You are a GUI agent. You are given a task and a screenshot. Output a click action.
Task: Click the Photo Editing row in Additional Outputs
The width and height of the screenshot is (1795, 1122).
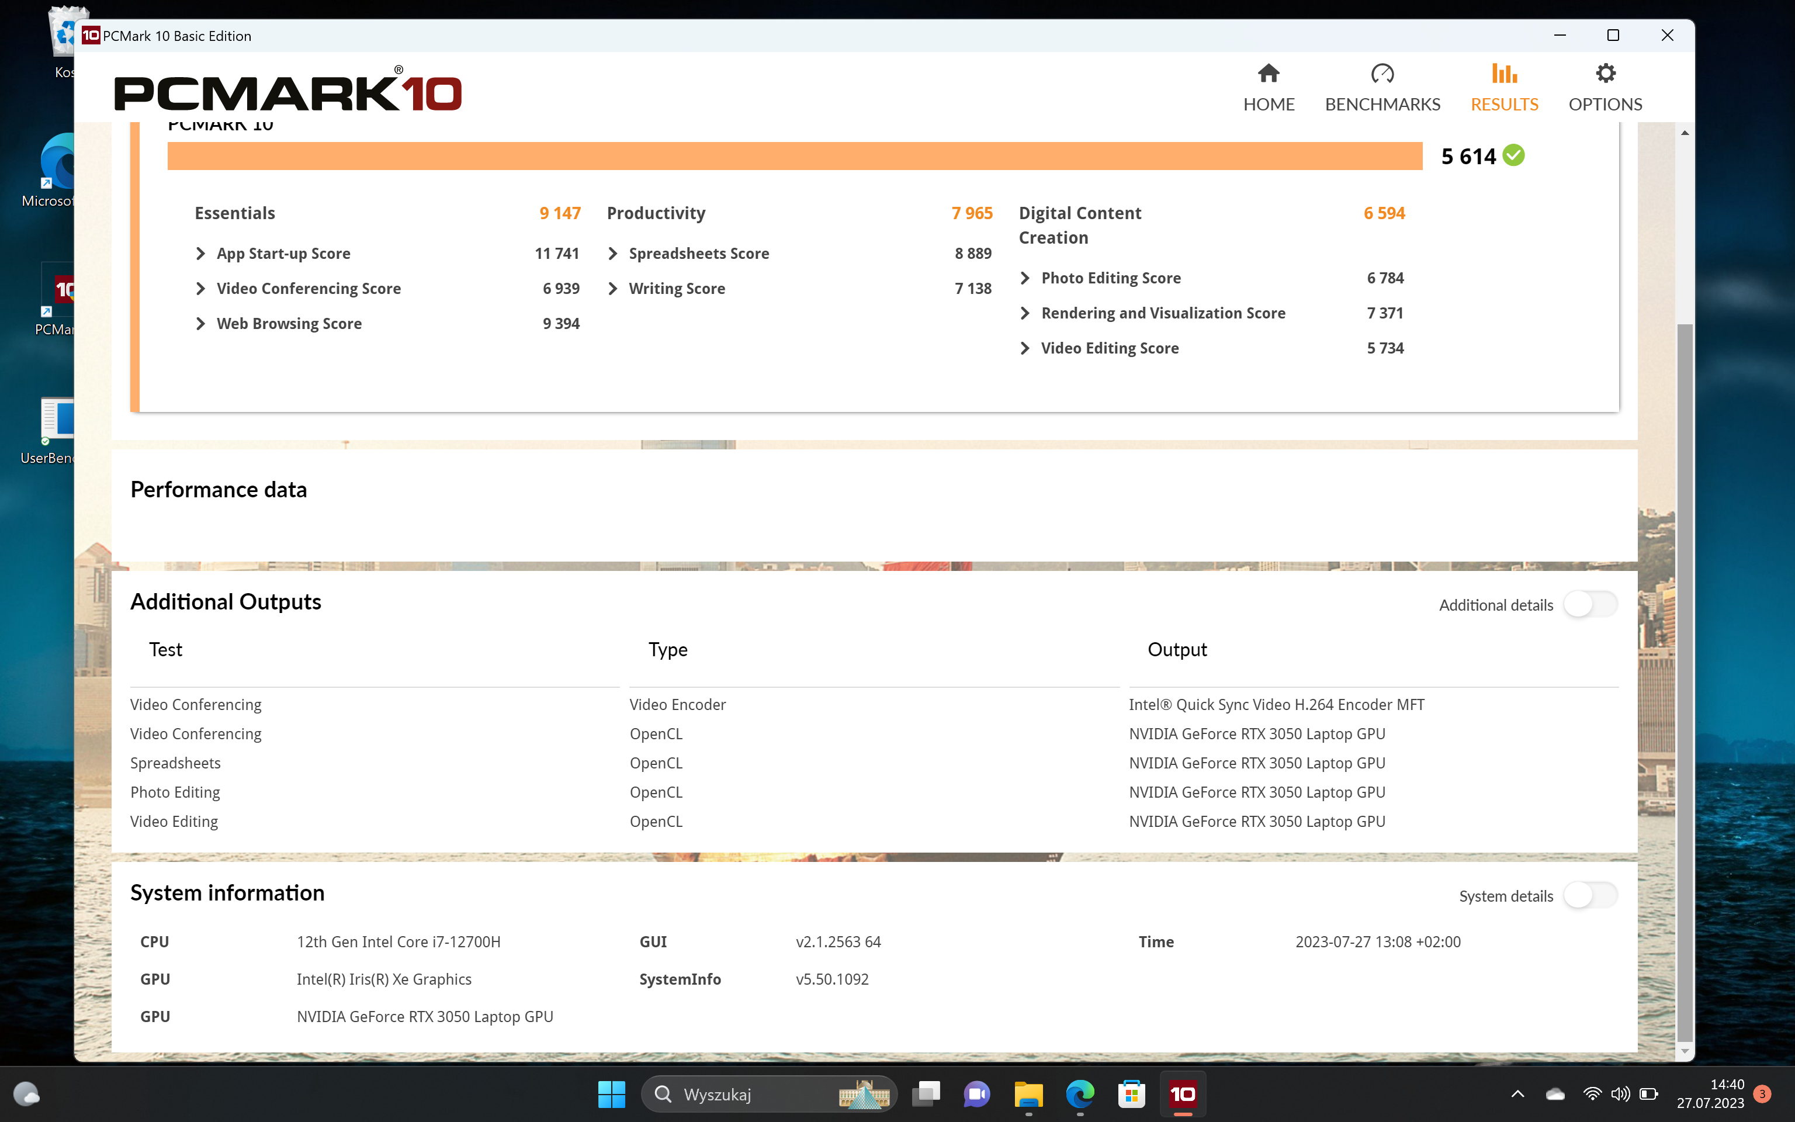[874, 792]
